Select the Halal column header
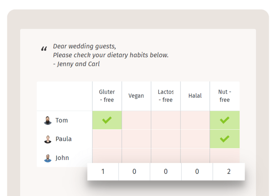The width and height of the screenshot is (277, 196). pos(195,96)
